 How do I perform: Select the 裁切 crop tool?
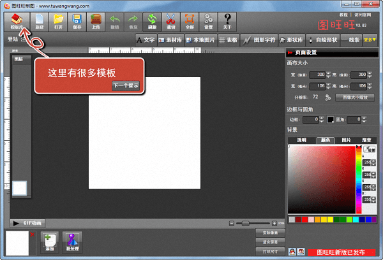tap(170, 21)
